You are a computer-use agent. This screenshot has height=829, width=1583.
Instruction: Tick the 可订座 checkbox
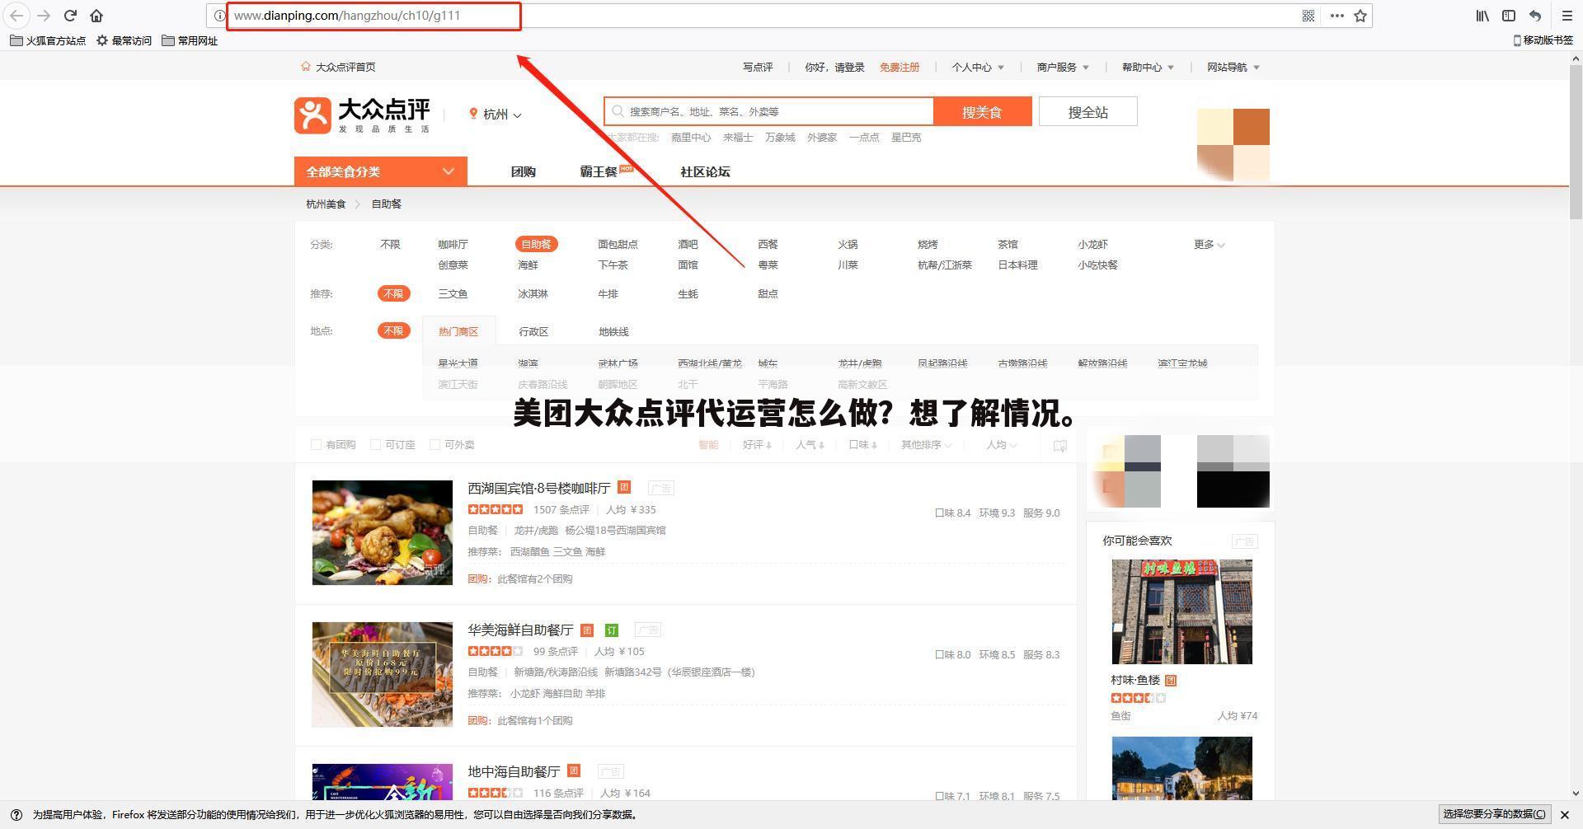375,445
